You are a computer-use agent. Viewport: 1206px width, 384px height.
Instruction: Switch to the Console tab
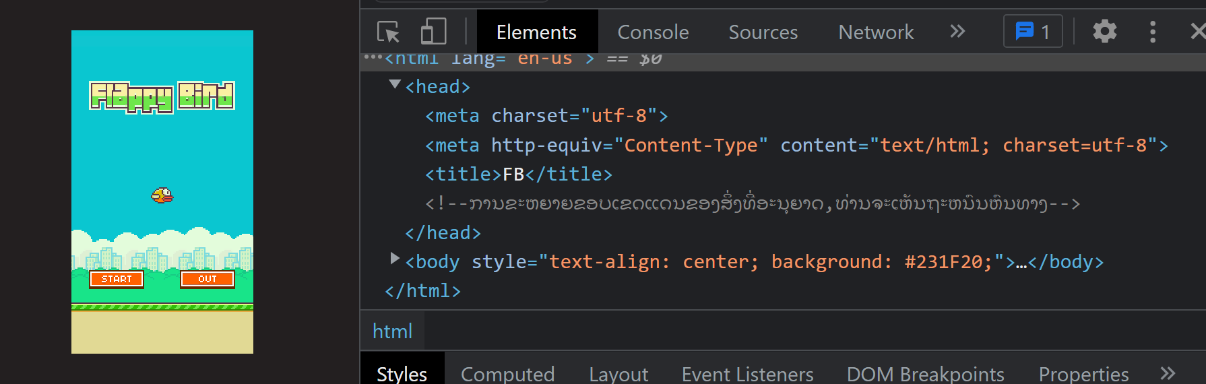pos(653,32)
